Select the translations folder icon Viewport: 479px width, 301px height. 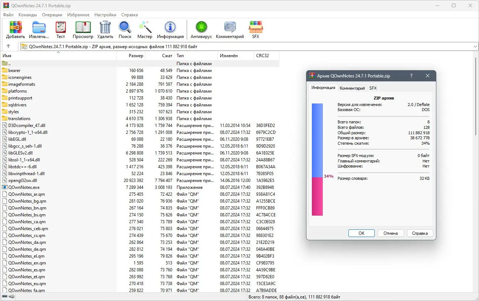pyautogui.click(x=5, y=119)
